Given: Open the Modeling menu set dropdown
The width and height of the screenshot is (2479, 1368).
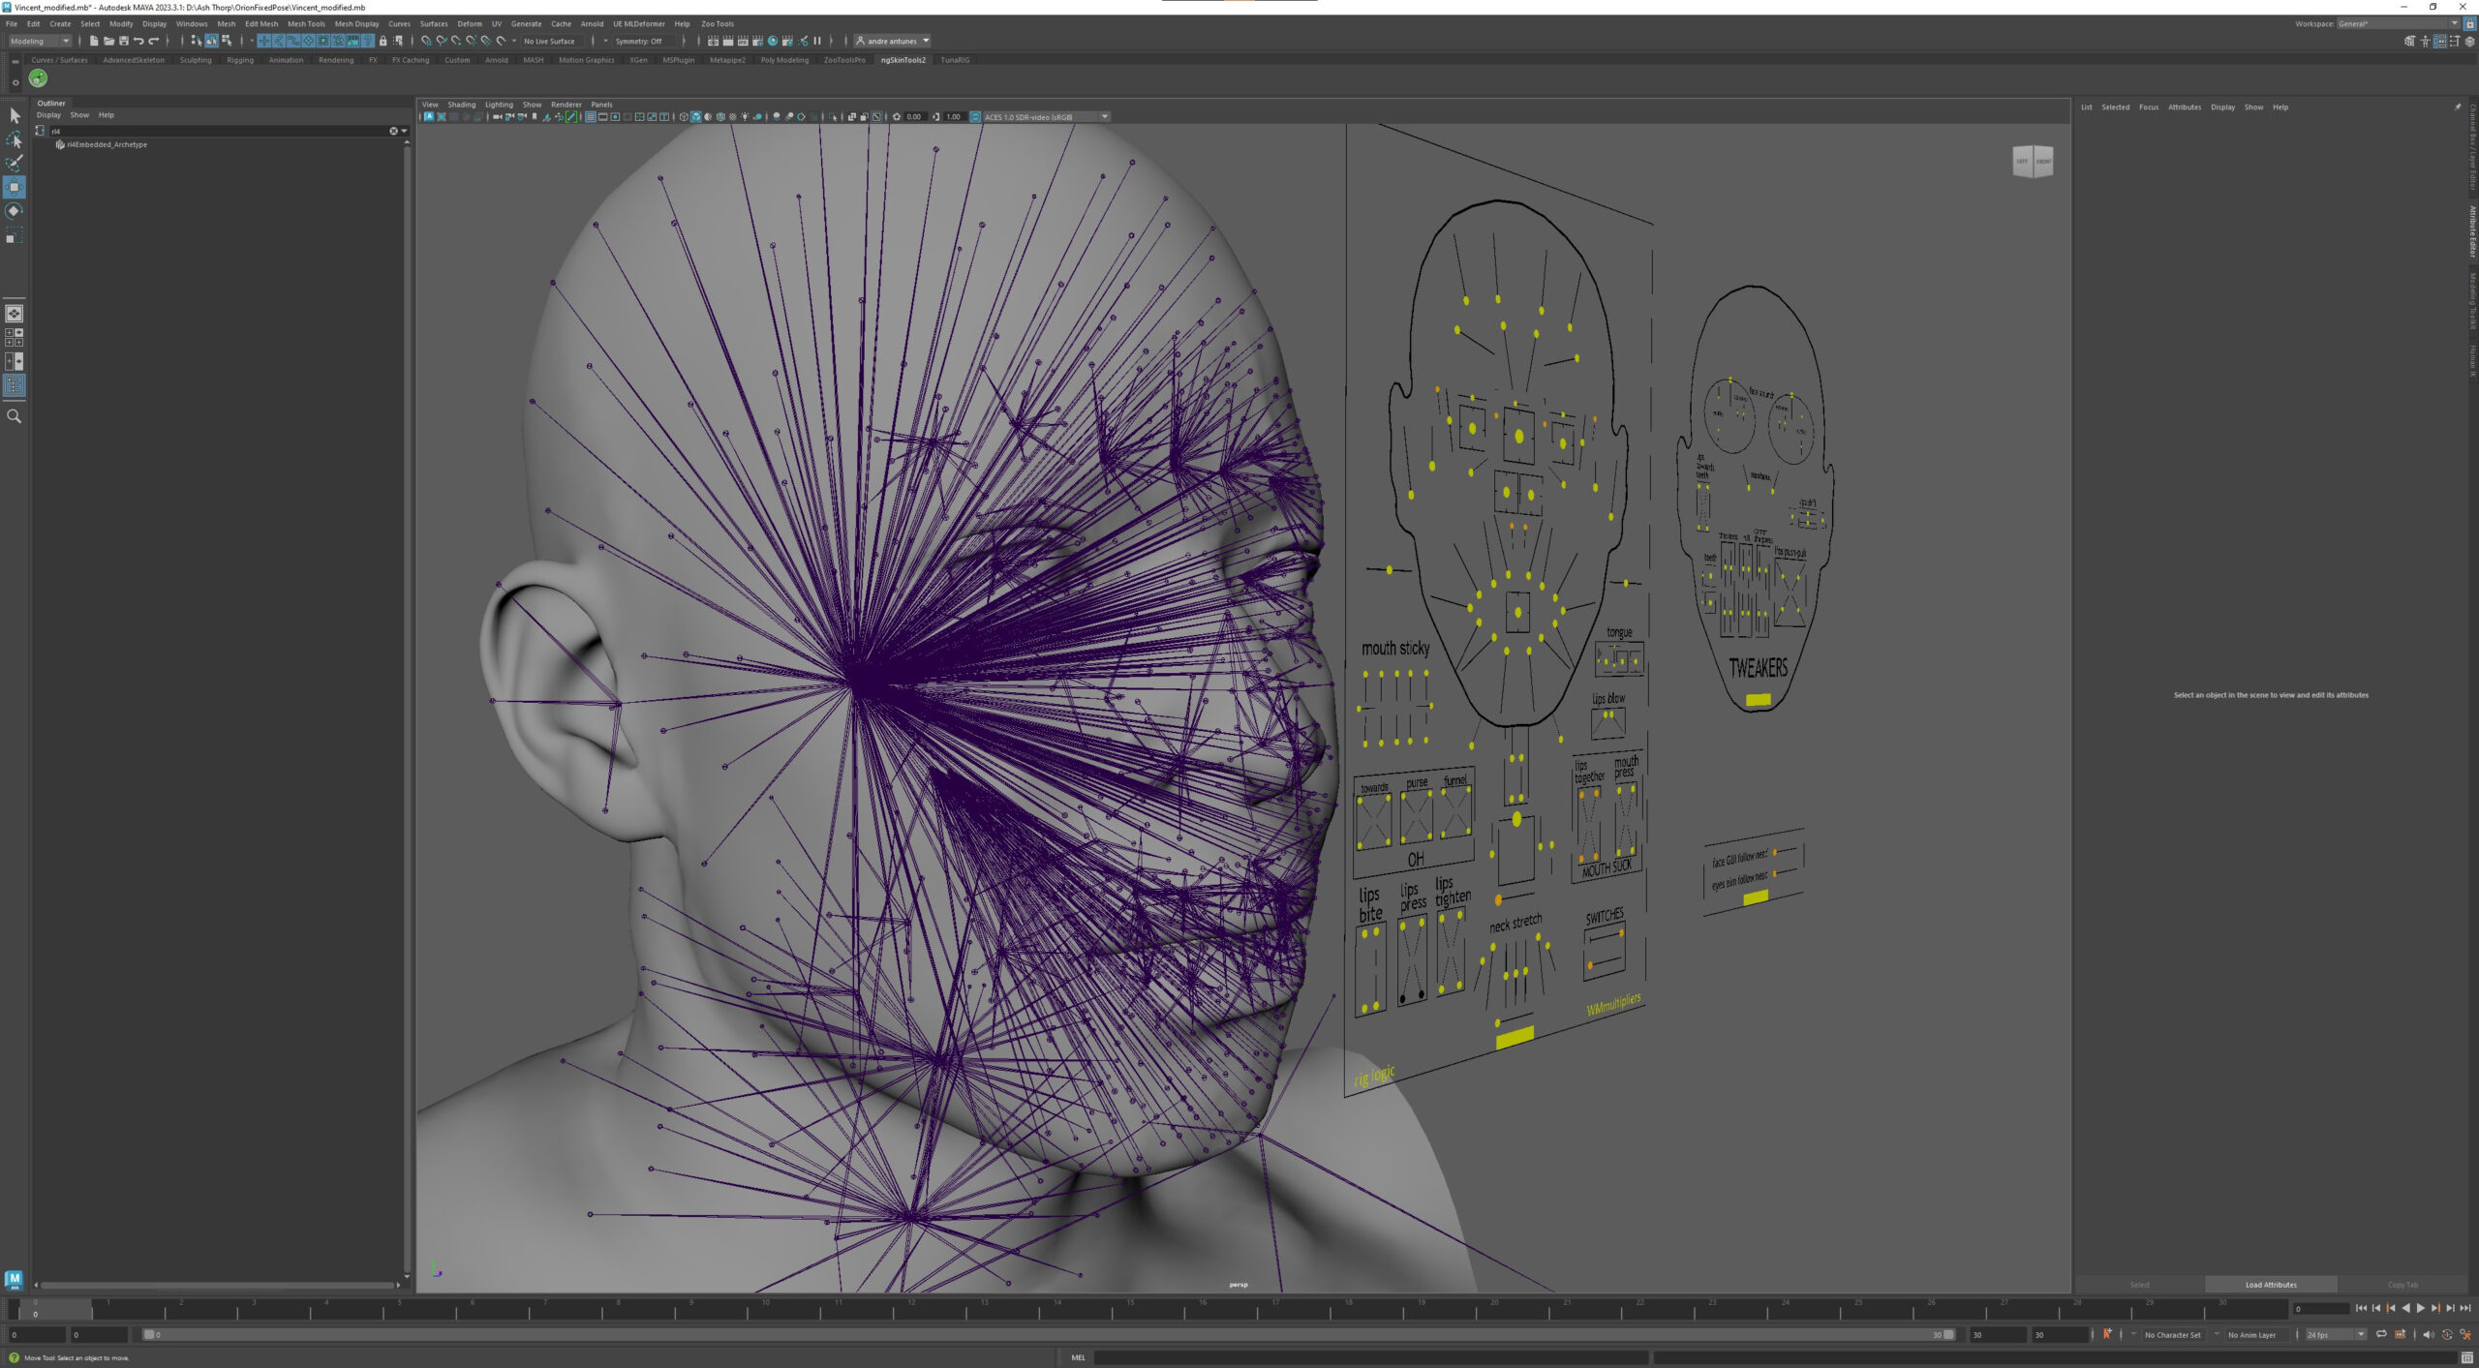Looking at the screenshot, I should pos(40,41).
